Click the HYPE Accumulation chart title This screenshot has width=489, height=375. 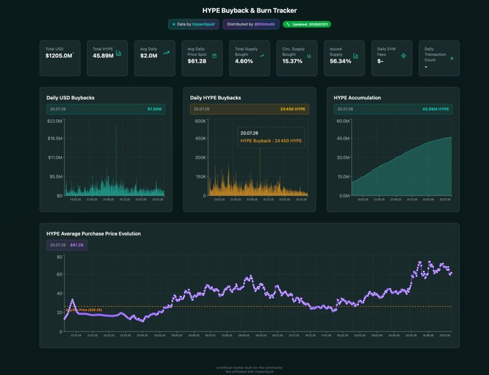[357, 98]
